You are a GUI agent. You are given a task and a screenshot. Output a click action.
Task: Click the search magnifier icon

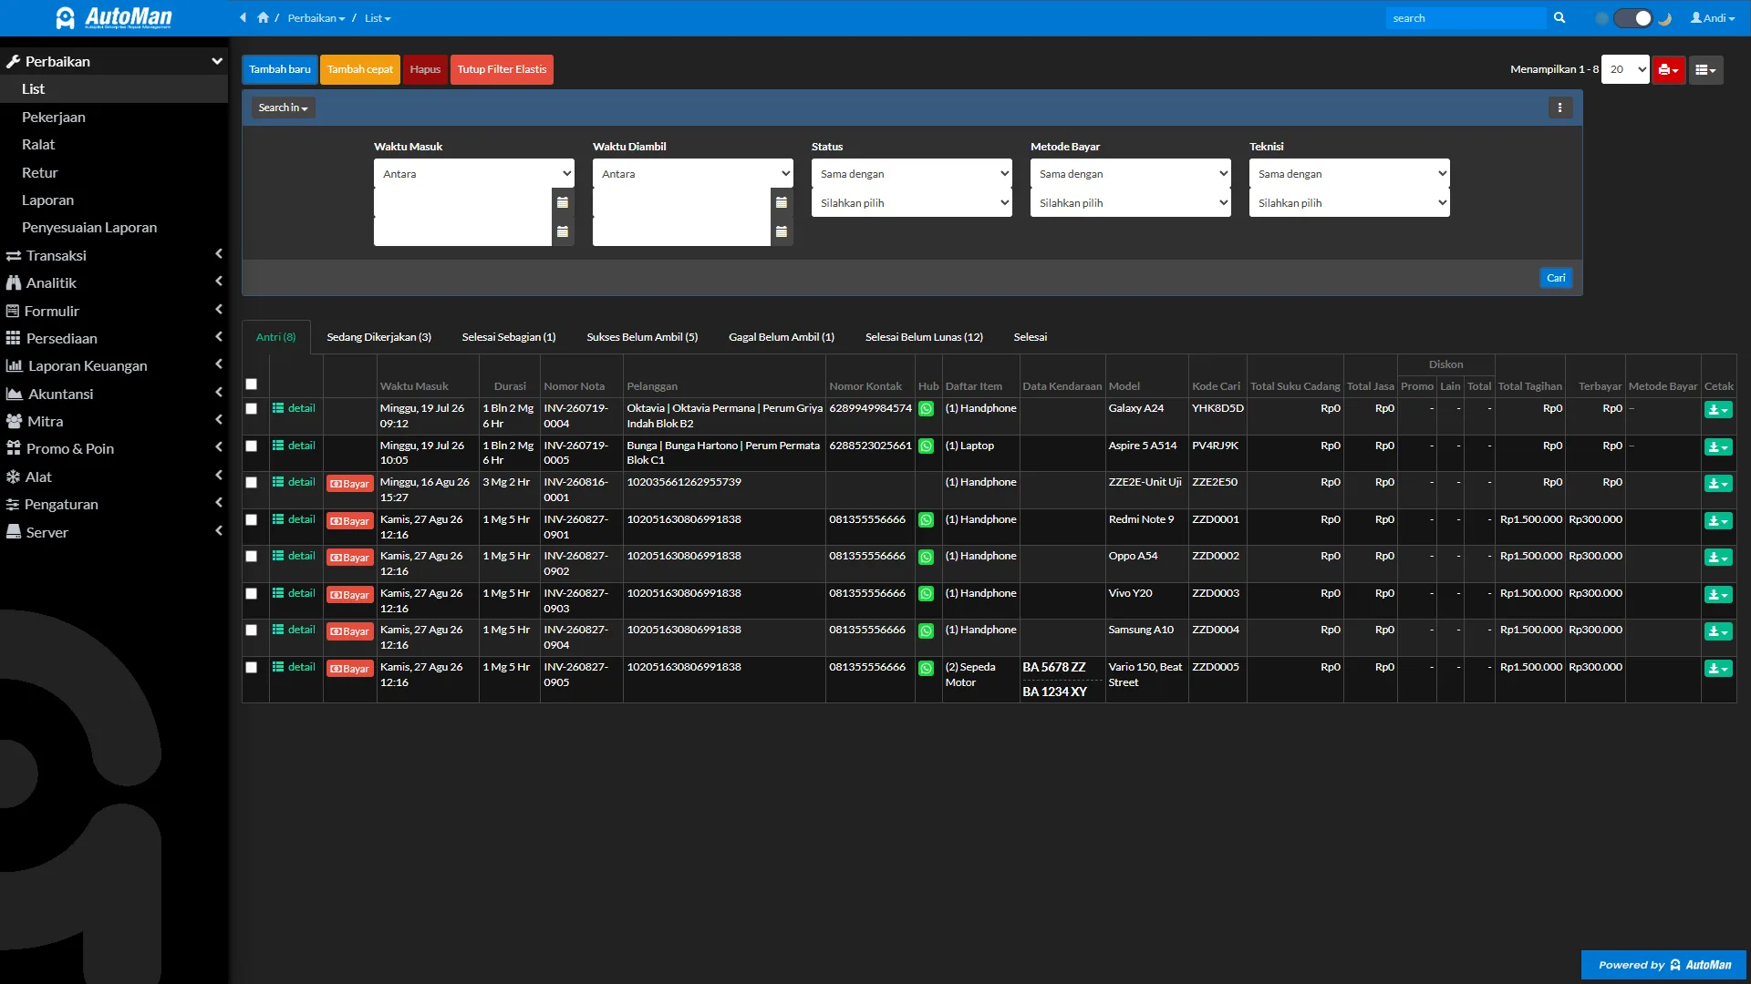pos(1559,18)
